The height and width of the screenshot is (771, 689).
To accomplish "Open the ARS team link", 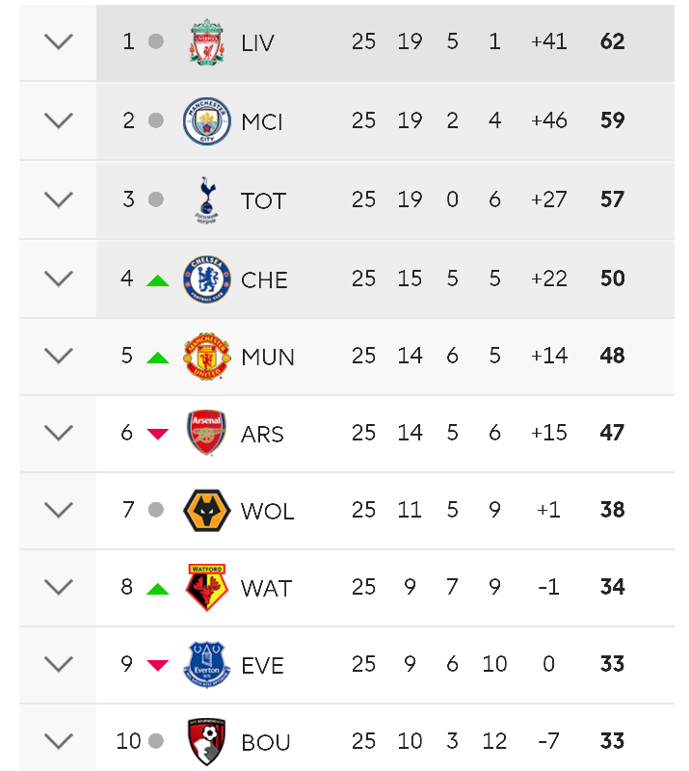I will [x=262, y=435].
